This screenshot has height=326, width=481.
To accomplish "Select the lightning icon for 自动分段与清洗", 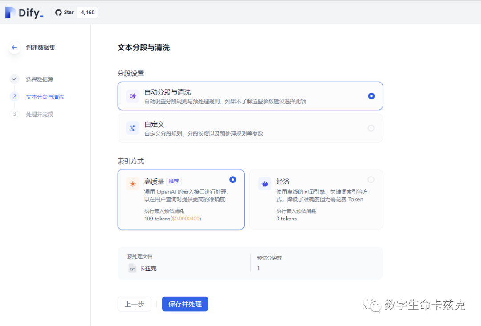I will click(x=132, y=95).
